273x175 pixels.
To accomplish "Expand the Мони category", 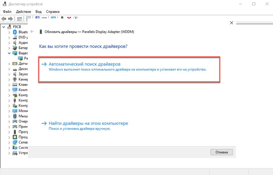I will click(9, 111).
